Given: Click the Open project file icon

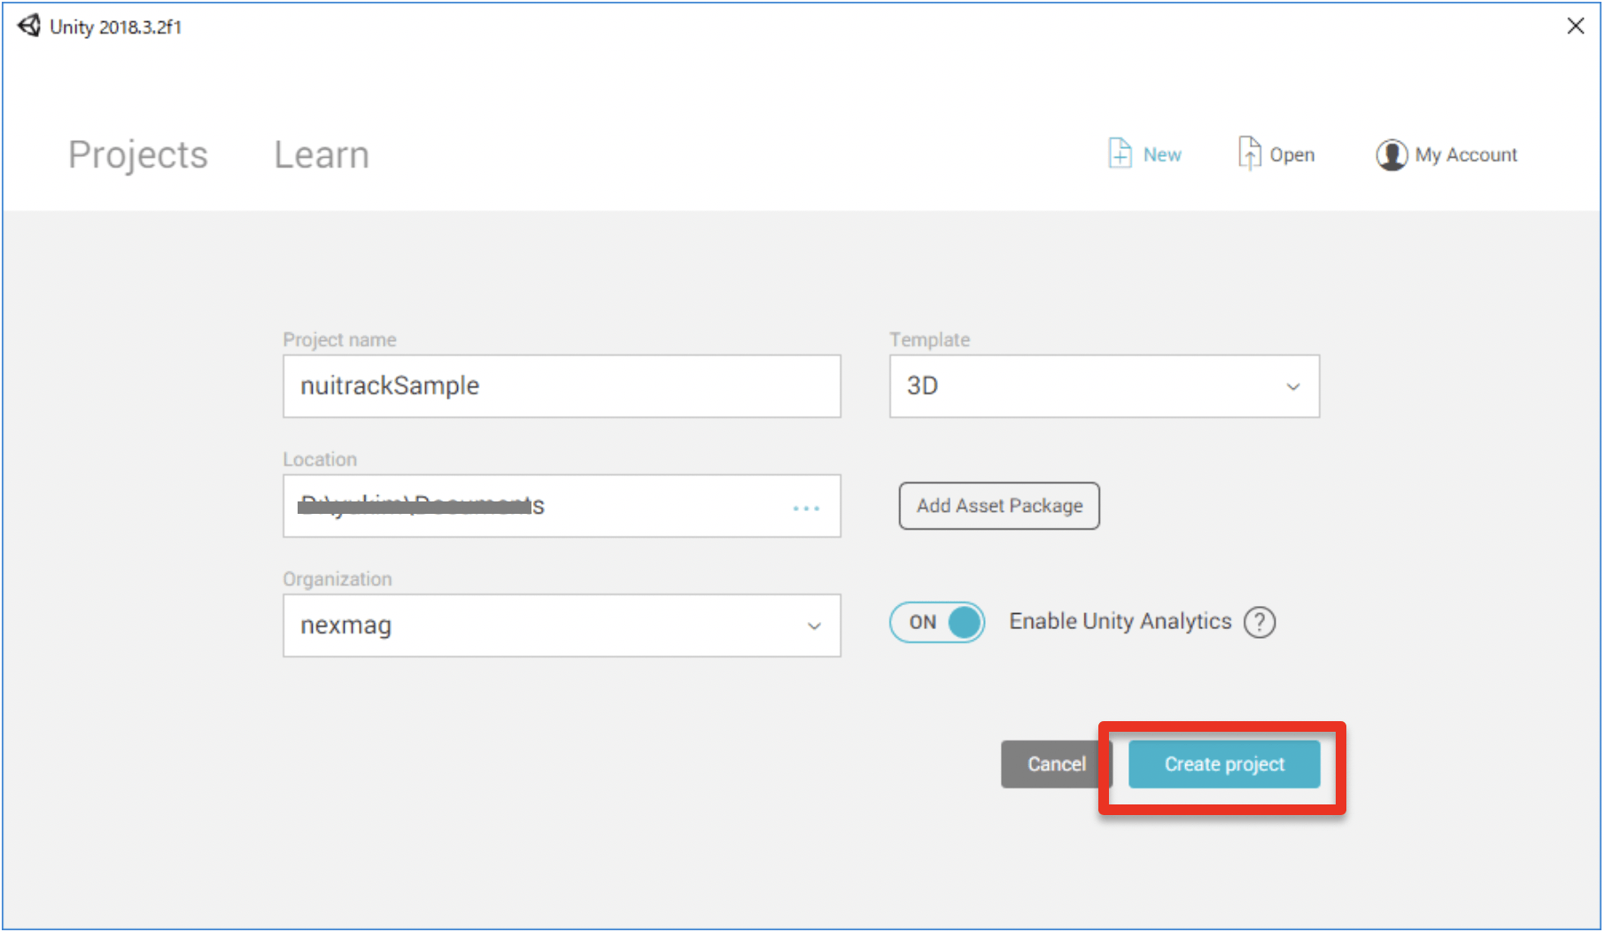Looking at the screenshot, I should tap(1249, 153).
